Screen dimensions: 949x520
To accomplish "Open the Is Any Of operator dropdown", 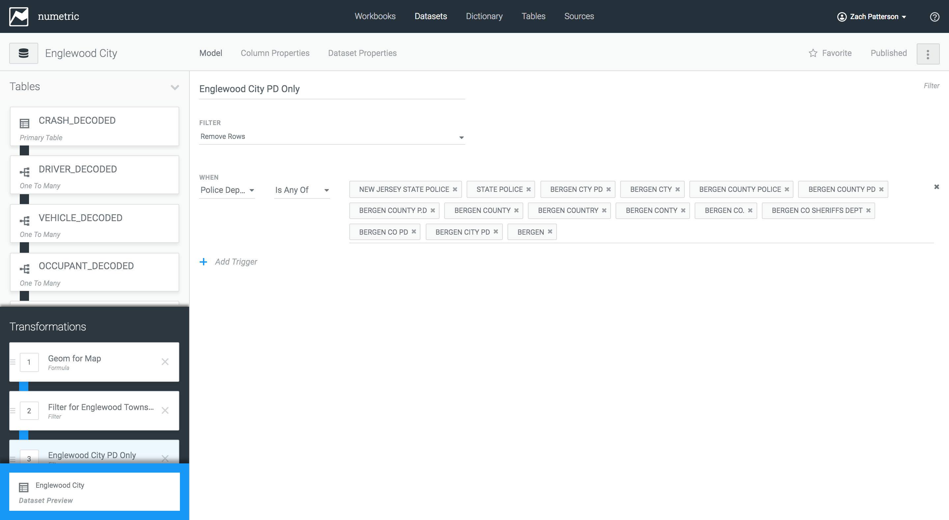I will point(302,190).
